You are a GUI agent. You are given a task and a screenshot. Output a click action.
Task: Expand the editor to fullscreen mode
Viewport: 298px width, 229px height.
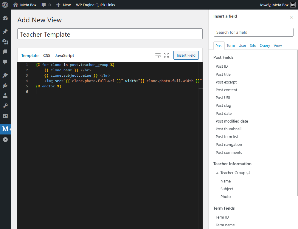coord(166,55)
